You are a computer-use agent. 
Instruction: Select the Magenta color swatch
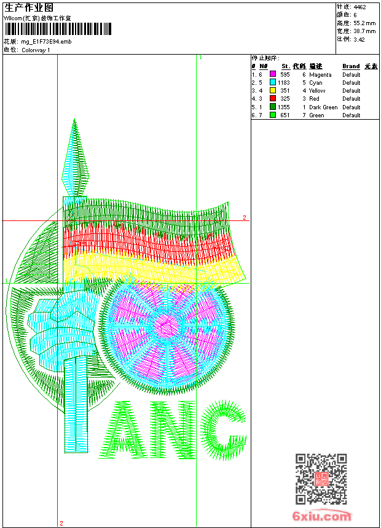tap(273, 75)
